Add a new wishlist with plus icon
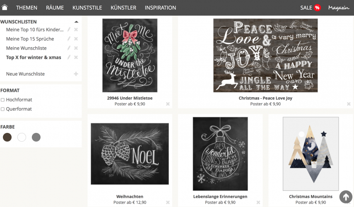The width and height of the screenshot is (354, 207). (x=76, y=74)
